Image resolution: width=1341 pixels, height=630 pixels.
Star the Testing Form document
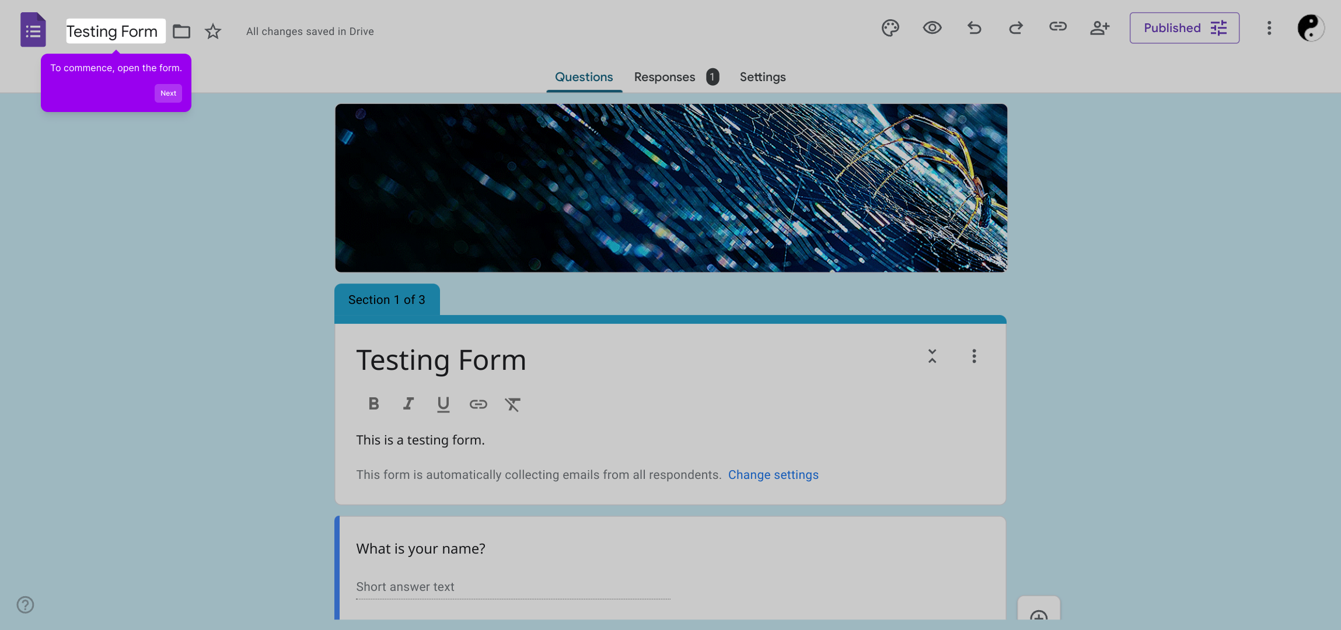[213, 32]
